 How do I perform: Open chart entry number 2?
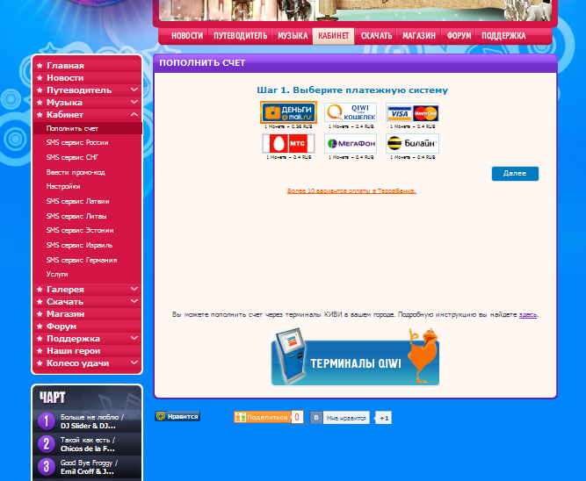46,444
